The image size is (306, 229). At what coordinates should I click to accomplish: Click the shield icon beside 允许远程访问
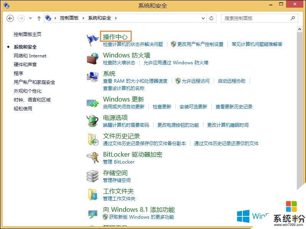click(x=178, y=81)
